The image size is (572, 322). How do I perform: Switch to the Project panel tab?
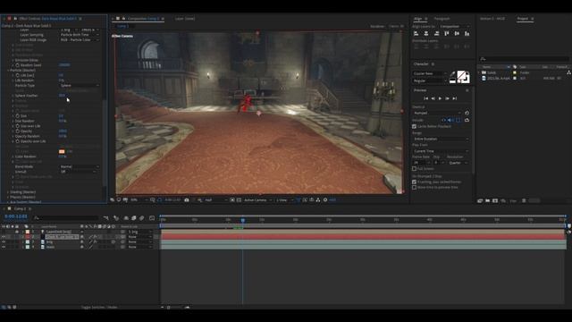523,19
